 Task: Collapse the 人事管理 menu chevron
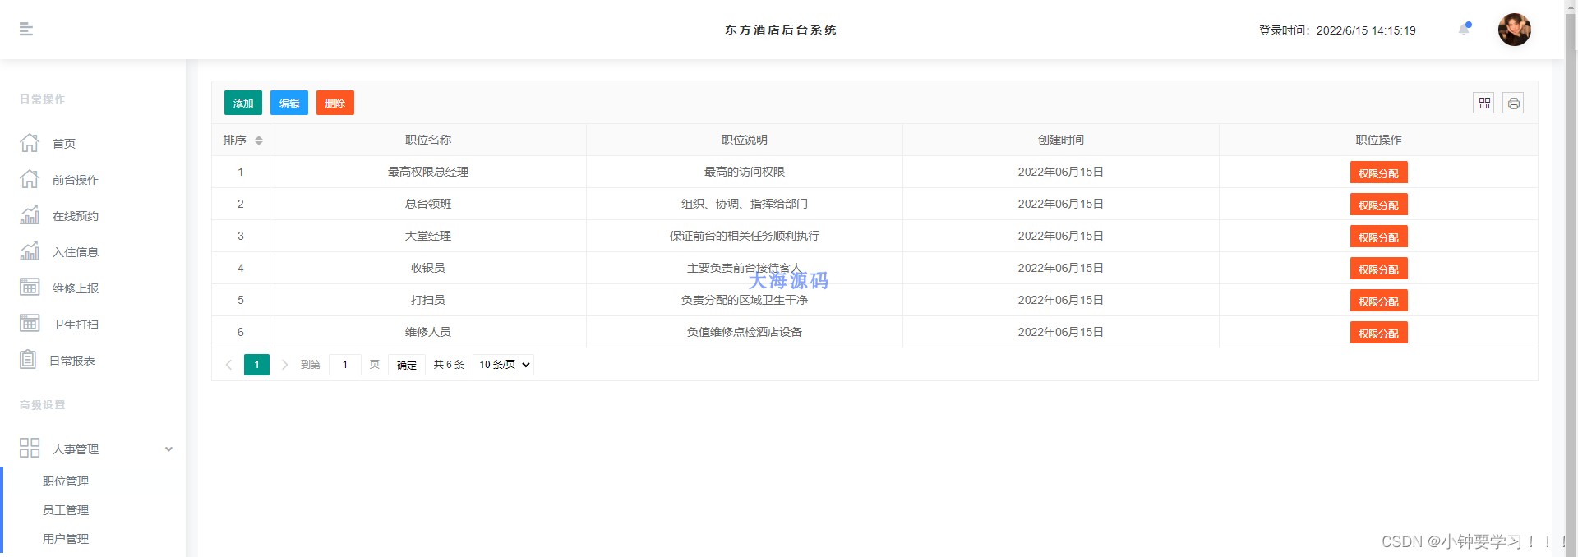pos(168,449)
